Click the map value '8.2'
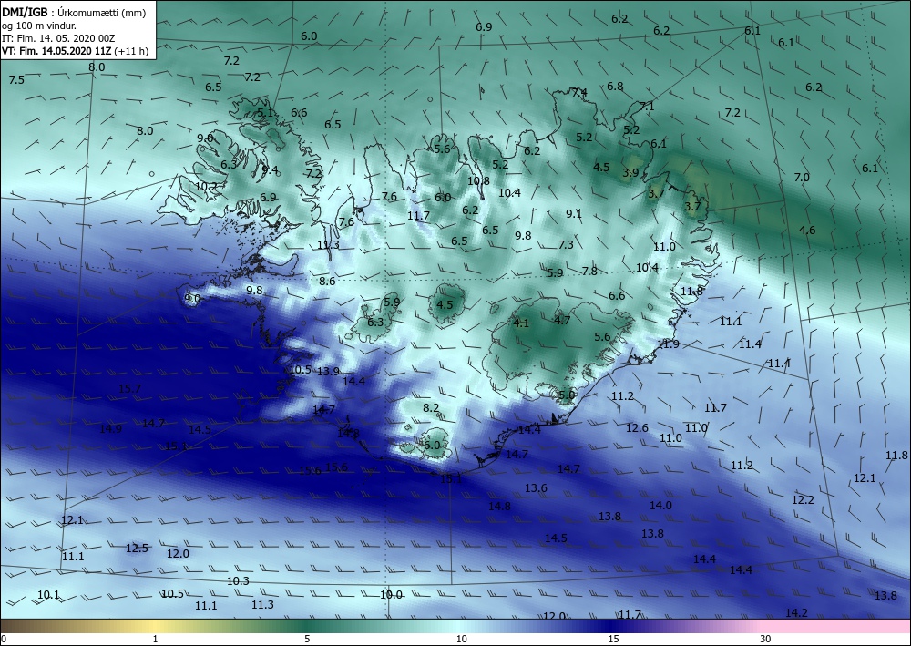The height and width of the screenshot is (646, 911). (x=431, y=408)
